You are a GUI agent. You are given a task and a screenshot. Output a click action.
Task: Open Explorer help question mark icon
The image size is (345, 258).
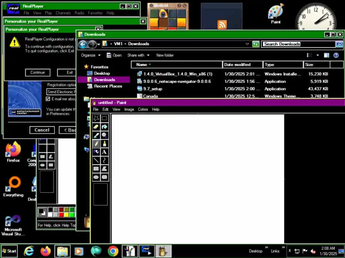pos(336,55)
